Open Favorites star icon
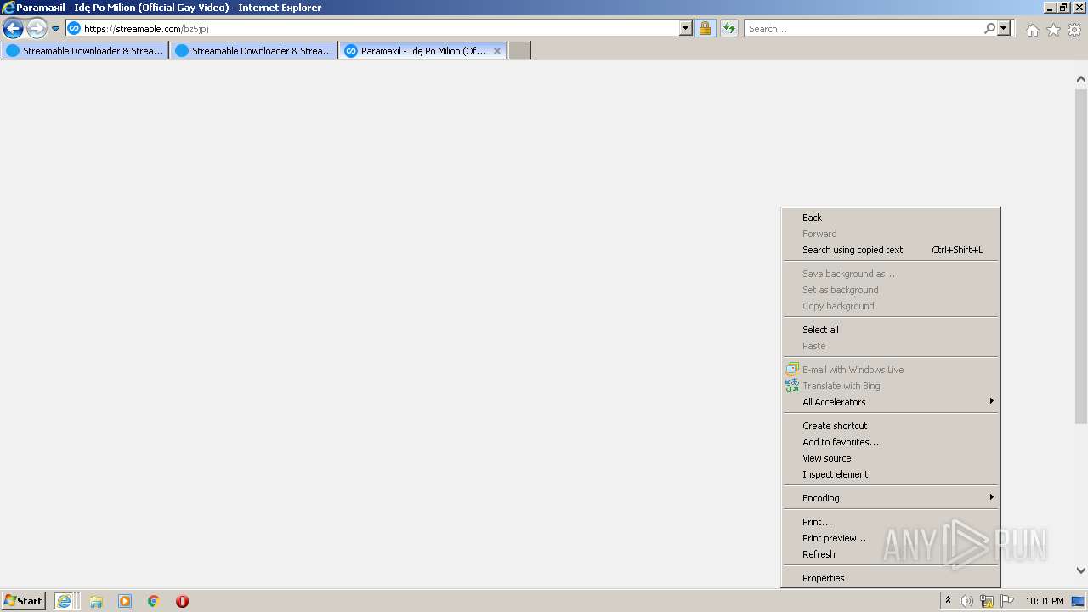The width and height of the screenshot is (1088, 612). click(x=1053, y=30)
